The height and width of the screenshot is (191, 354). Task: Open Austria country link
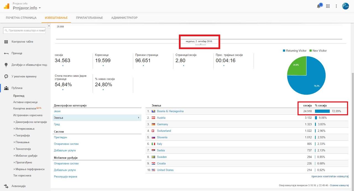(161, 118)
